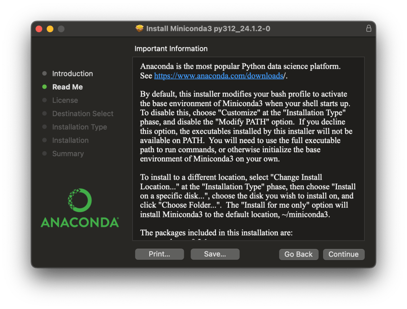Select the Introduction step in the sidebar
Screen dimensions: 407x309
[72, 74]
